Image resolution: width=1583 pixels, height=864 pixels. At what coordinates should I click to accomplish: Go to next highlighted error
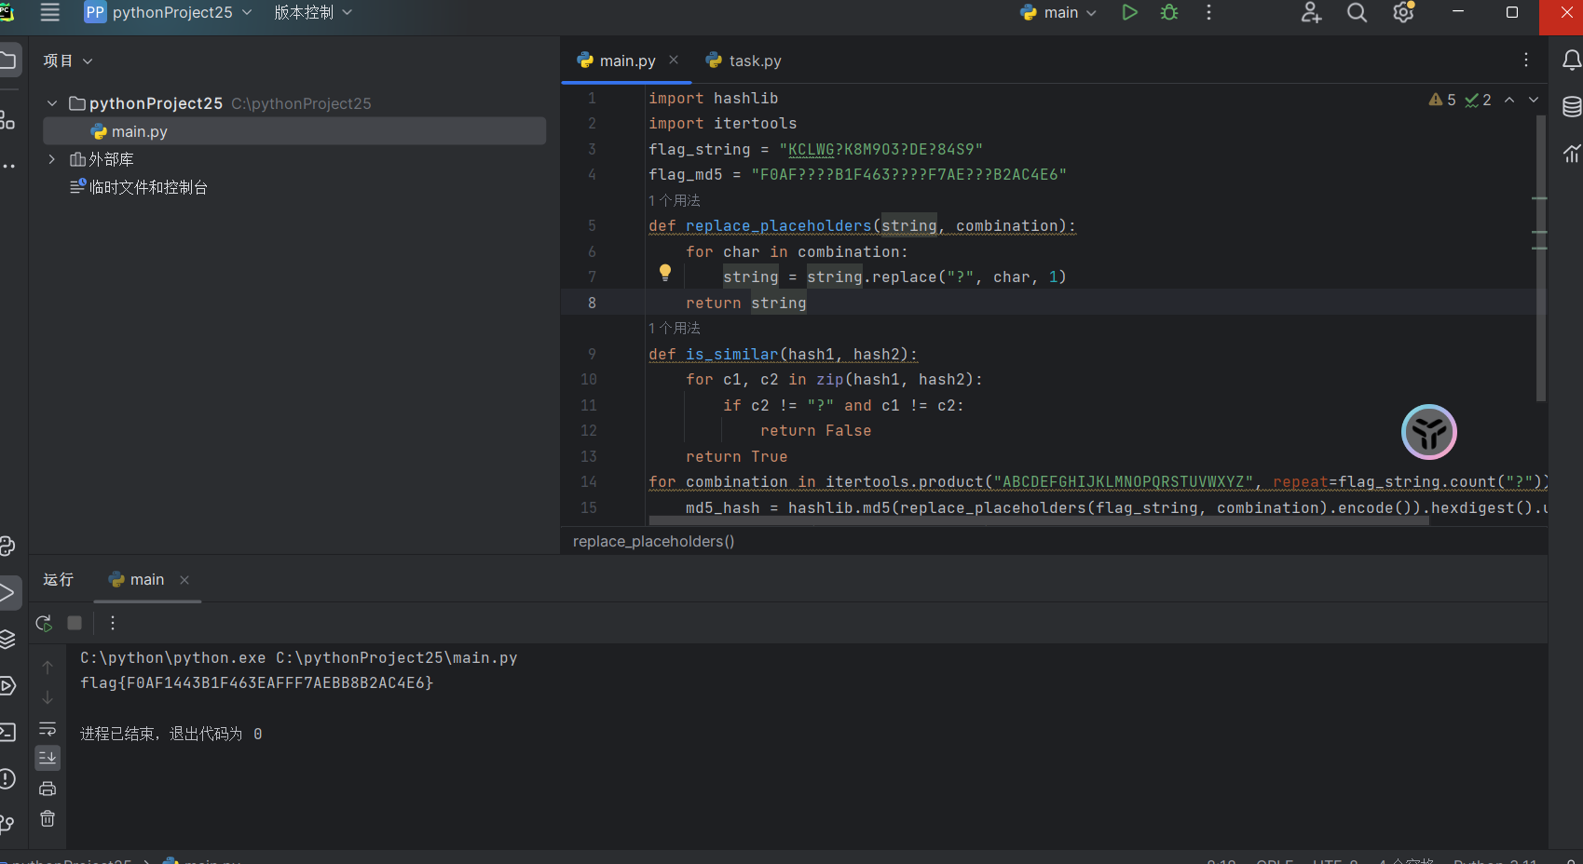coord(1534,100)
